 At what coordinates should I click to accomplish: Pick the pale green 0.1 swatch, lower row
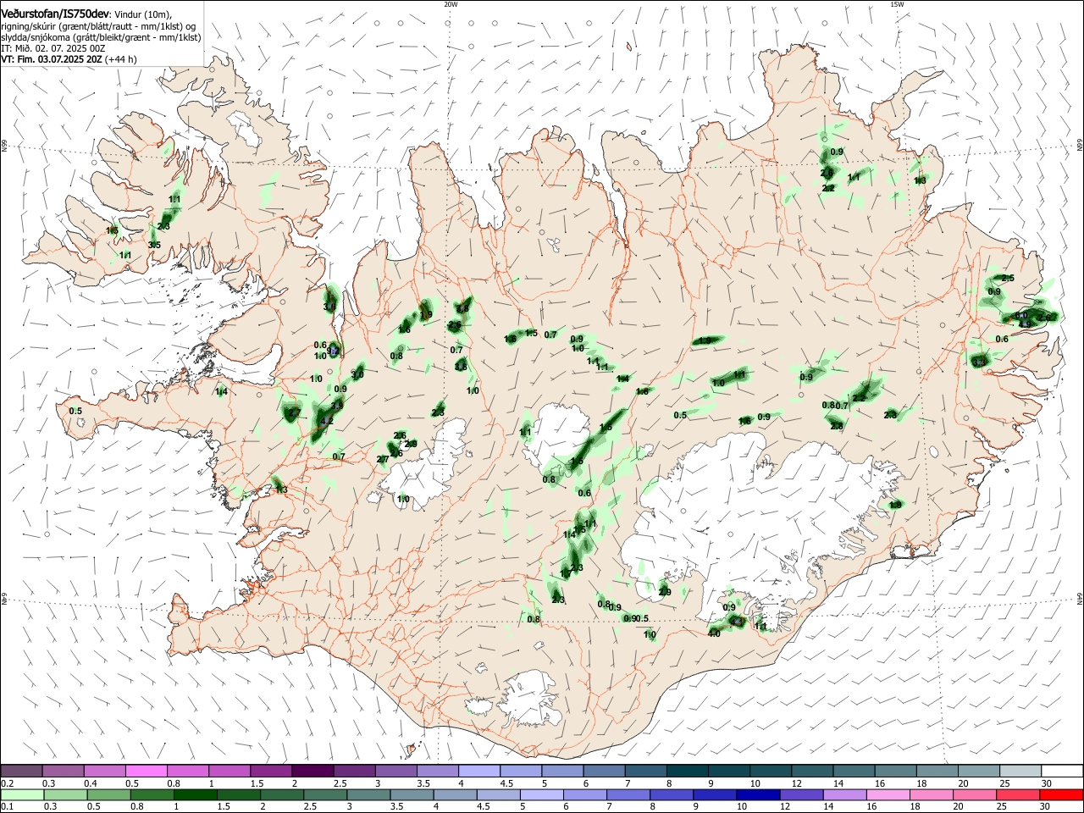pyautogui.click(x=22, y=794)
